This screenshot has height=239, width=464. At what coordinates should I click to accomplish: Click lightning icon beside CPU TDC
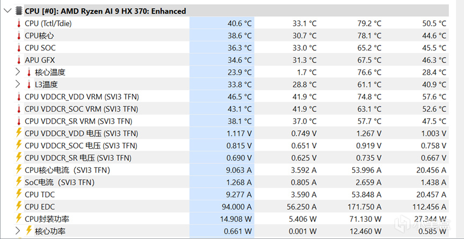[x=19, y=194]
